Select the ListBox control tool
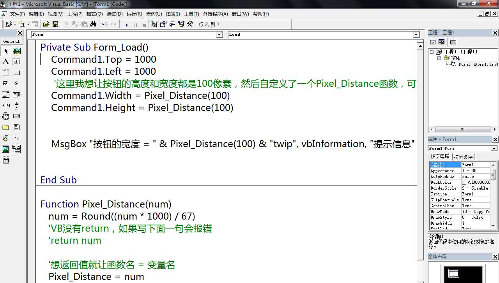Image resolution: width=499 pixels, height=283 pixels. [17, 95]
